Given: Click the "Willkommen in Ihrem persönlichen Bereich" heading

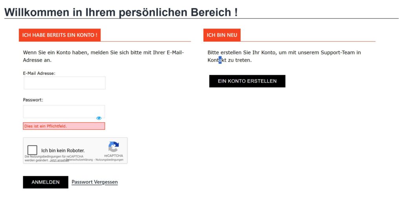Looking at the screenshot, I should (121, 12).
